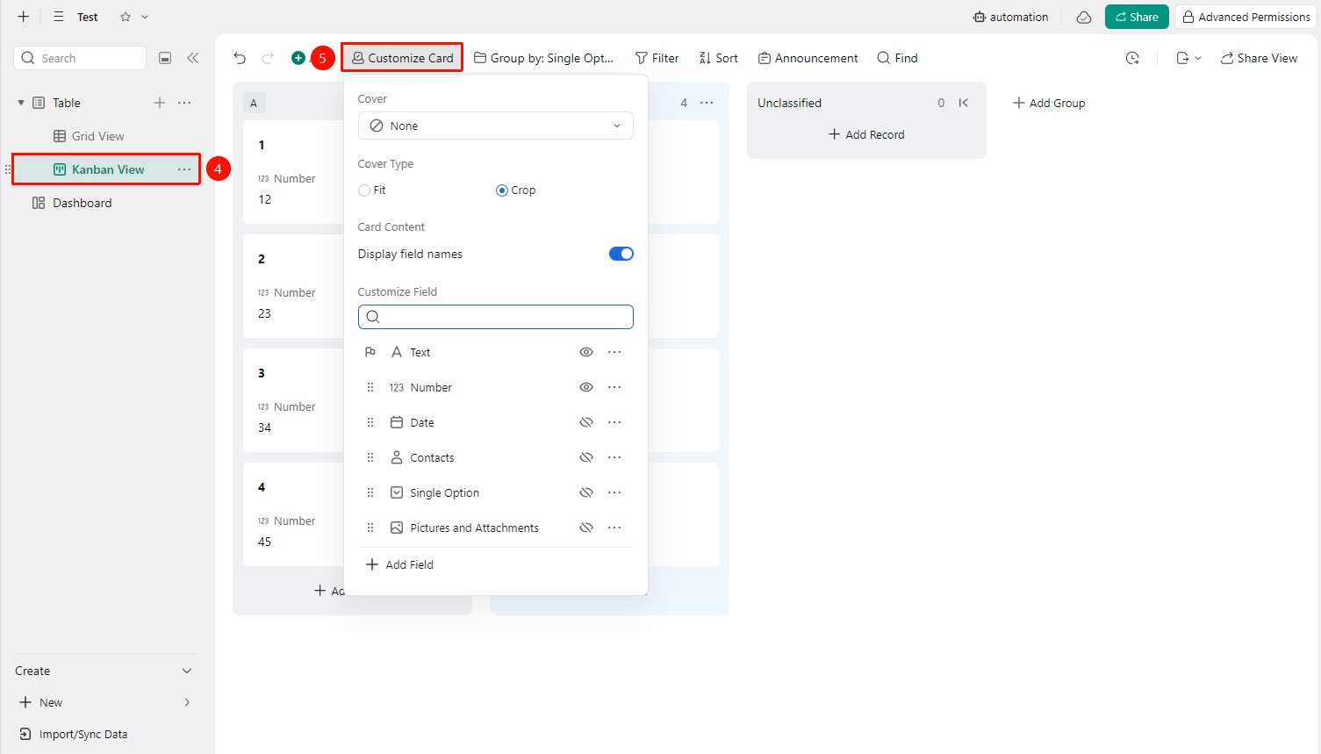Image resolution: width=1321 pixels, height=754 pixels.
Task: Open more options for Number field
Action: pyautogui.click(x=614, y=387)
